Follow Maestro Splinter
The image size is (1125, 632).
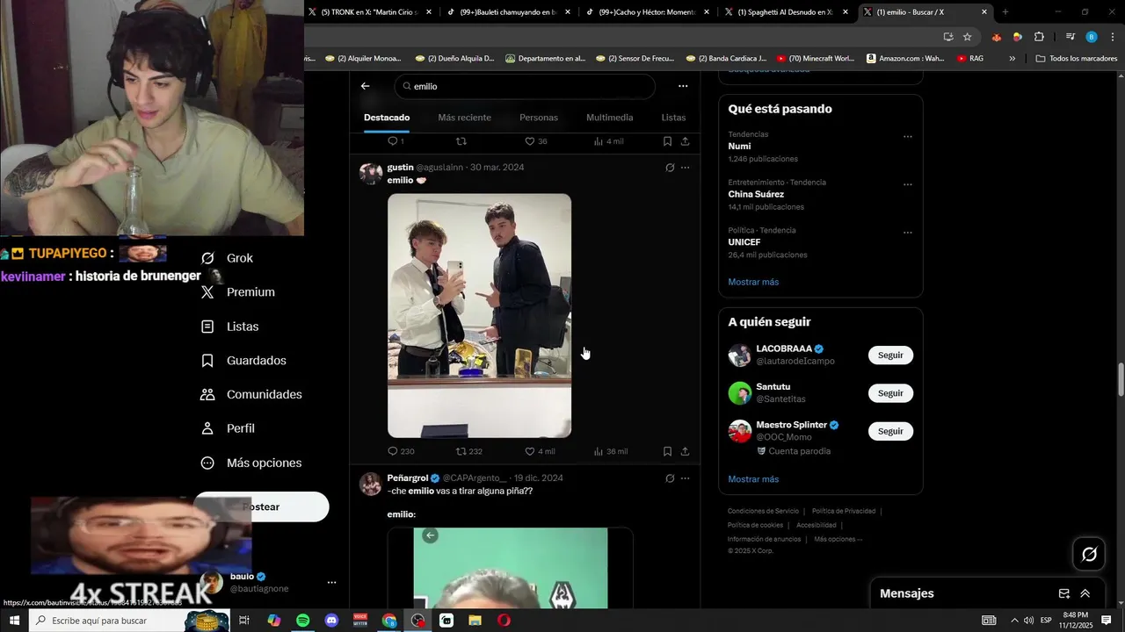coord(890,432)
